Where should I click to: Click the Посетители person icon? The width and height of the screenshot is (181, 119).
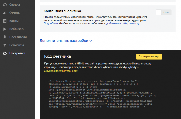coord(5,37)
